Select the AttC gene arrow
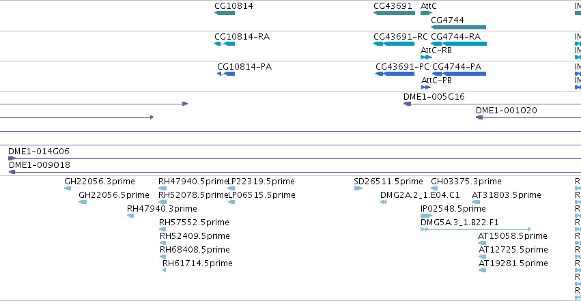581x301 pixels. click(x=427, y=13)
